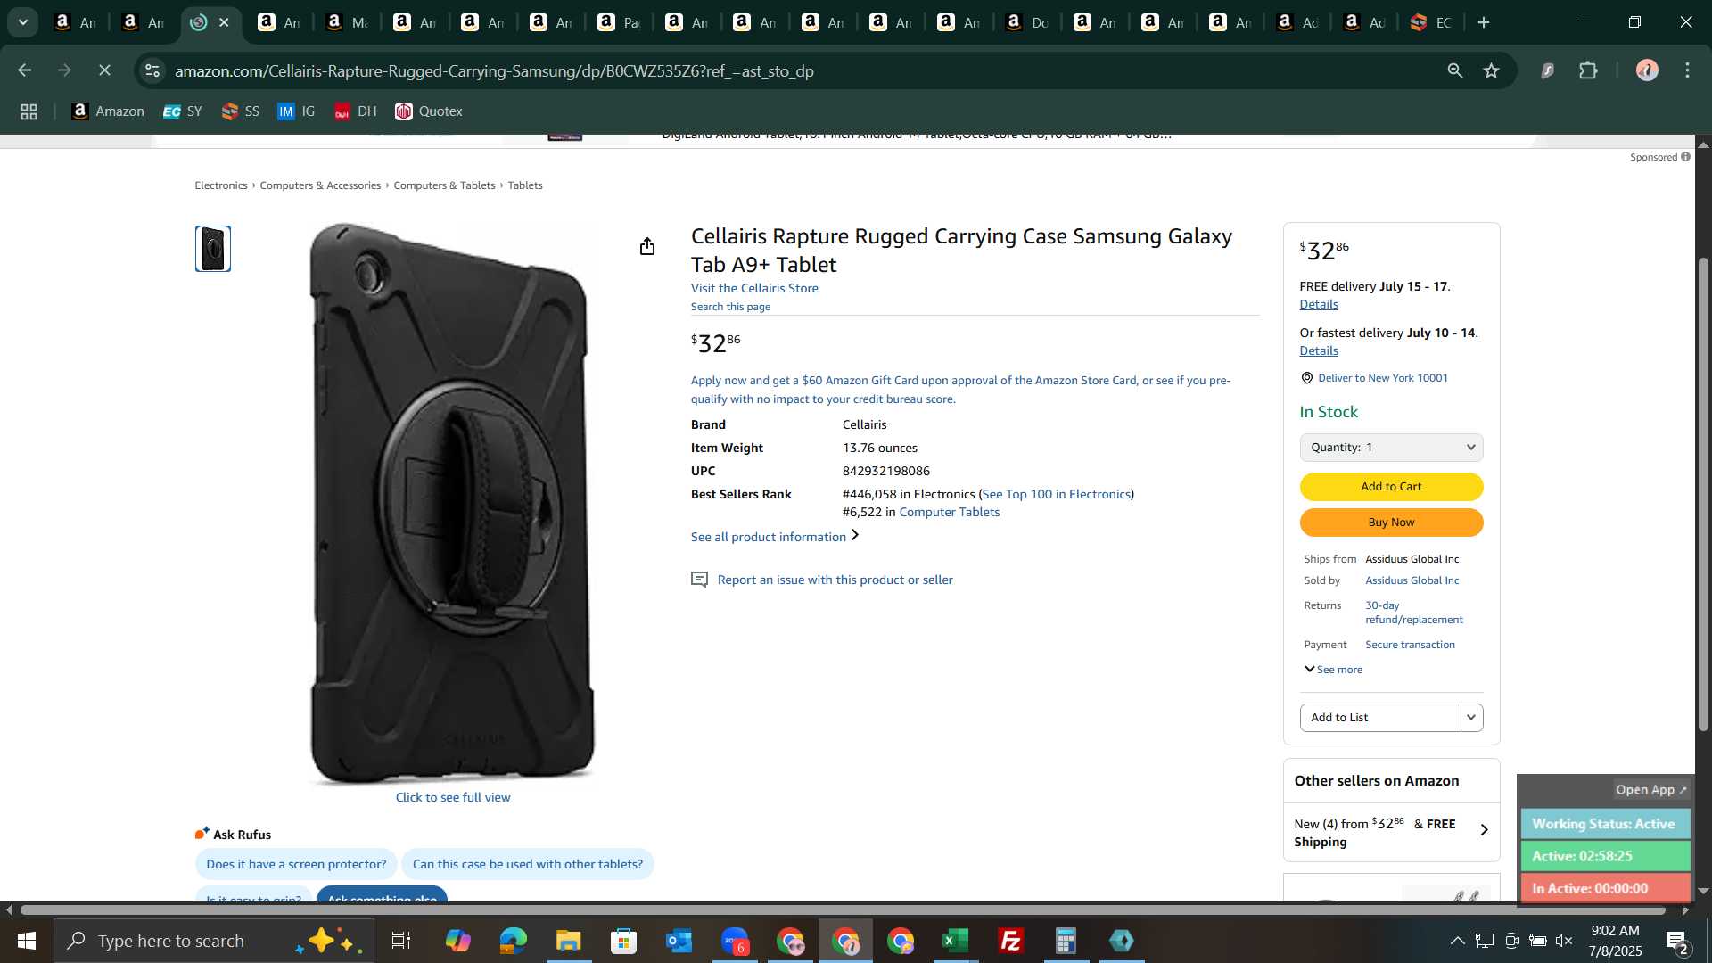This screenshot has width=1712, height=963.
Task: Visit the Cellairis Store link
Action: click(754, 288)
